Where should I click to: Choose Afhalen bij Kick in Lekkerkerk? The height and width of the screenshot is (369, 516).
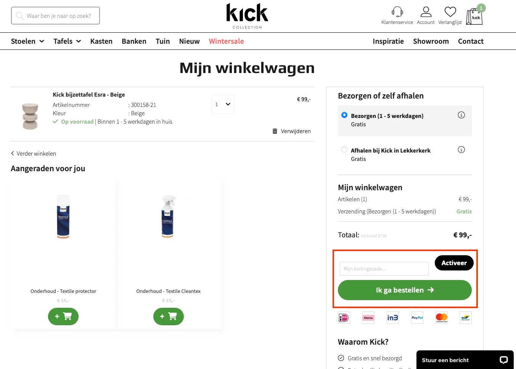tap(344, 150)
